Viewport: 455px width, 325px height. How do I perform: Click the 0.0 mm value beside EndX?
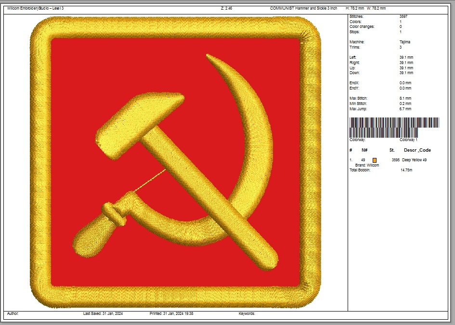[405, 83]
